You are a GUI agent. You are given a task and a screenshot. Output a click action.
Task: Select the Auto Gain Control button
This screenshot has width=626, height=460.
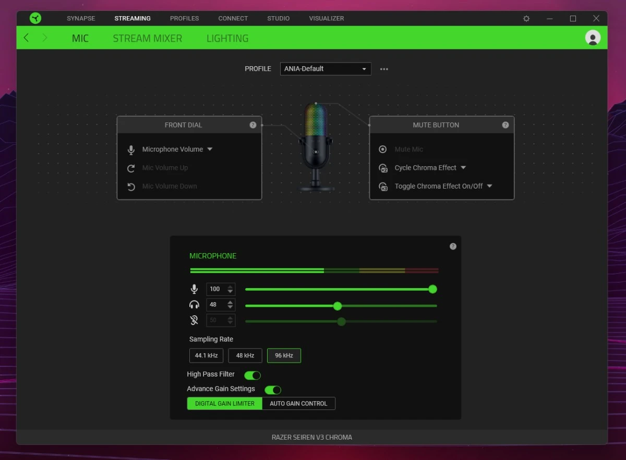[298, 403]
